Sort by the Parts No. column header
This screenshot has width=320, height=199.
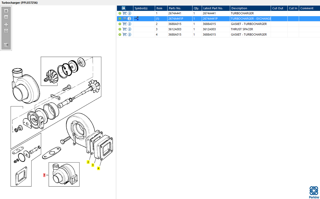click(180, 8)
